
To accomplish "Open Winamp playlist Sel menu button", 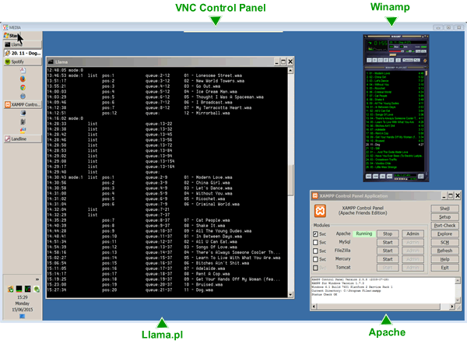I will tap(382, 177).
